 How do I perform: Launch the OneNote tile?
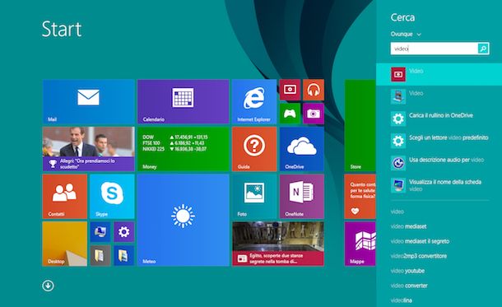pyautogui.click(x=301, y=196)
